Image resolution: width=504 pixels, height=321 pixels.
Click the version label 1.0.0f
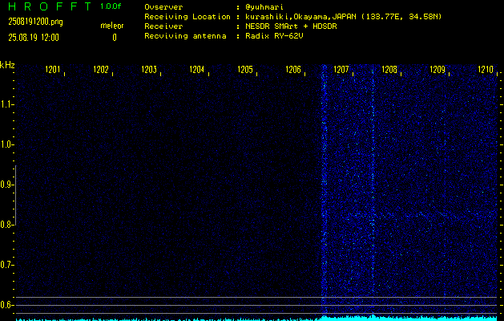coord(111,6)
